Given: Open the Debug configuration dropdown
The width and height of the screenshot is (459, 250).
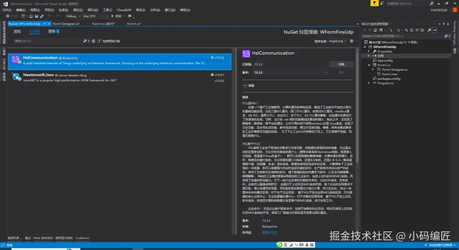Looking at the screenshot, I should point(73,16).
